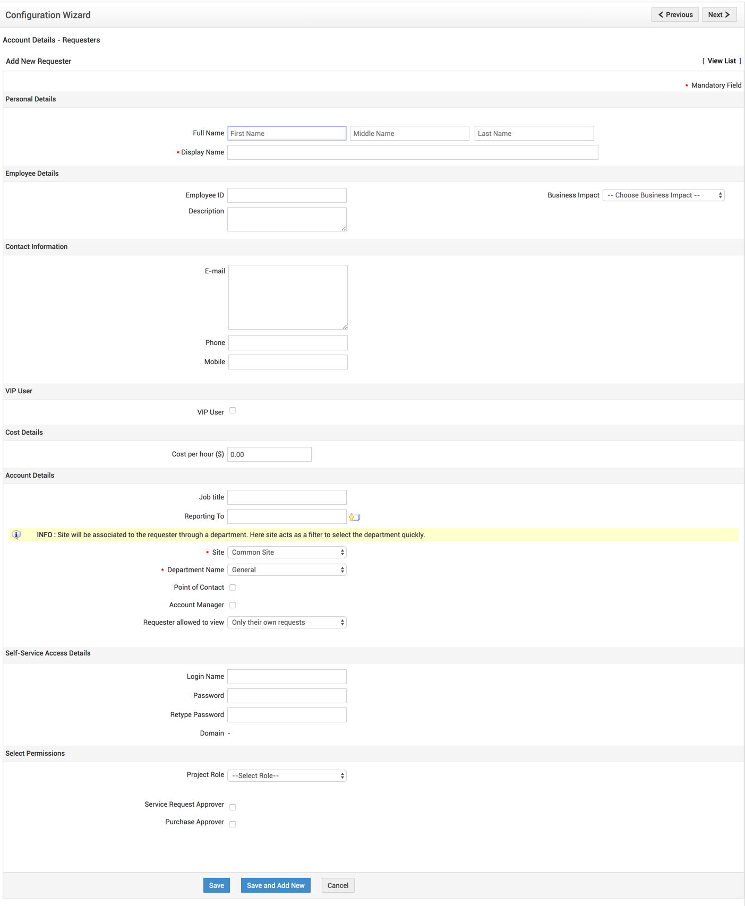Enable Service Request Approver checkbox
This screenshot has width=745, height=906.
point(233,807)
